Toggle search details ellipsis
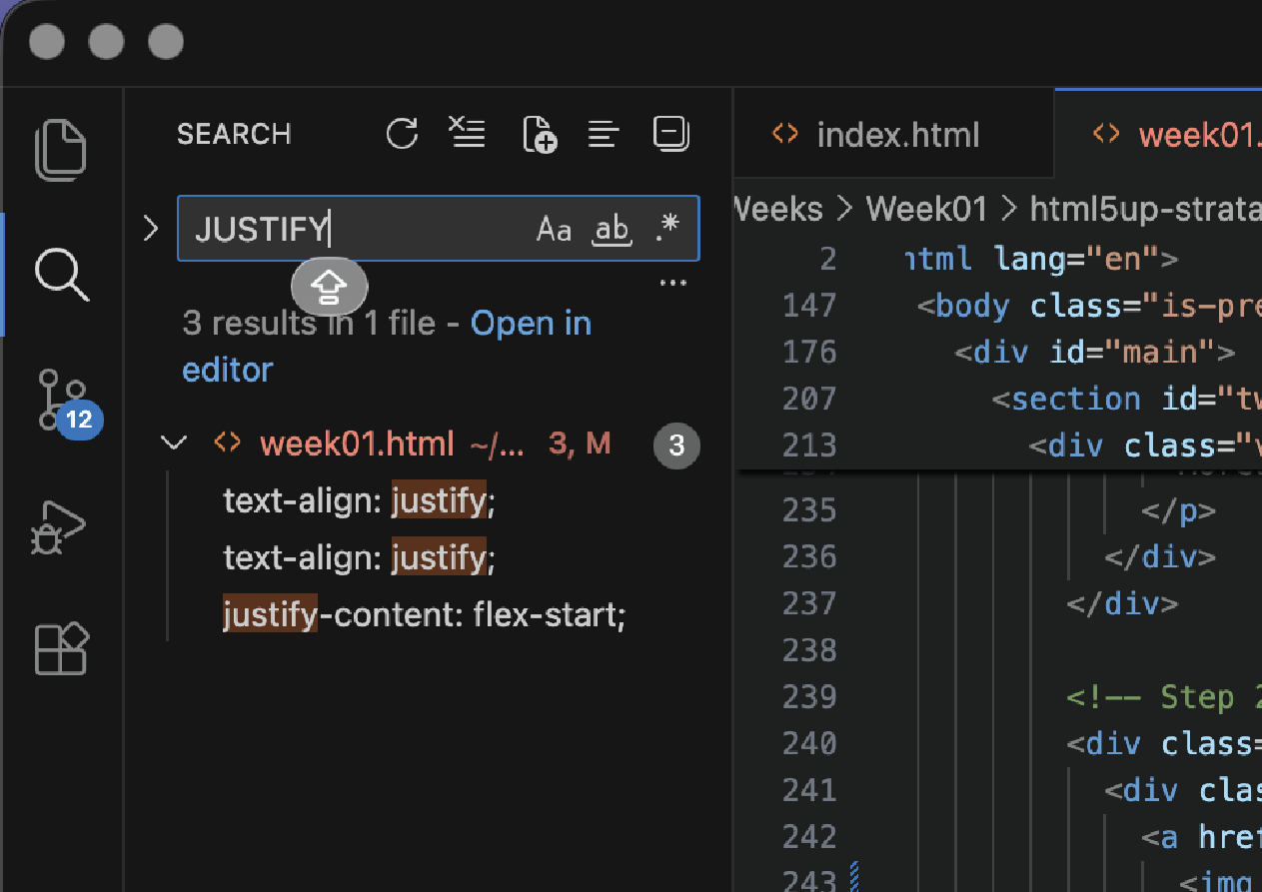 [x=673, y=284]
